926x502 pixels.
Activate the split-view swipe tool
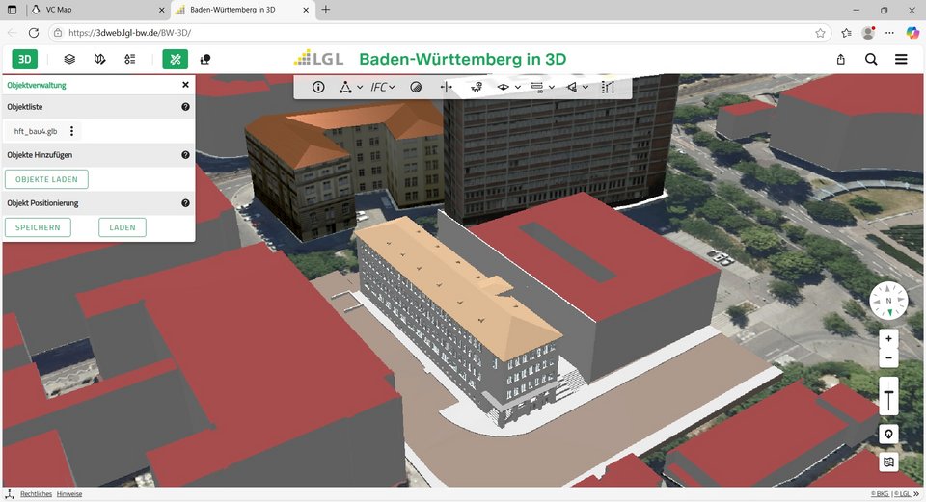[x=446, y=88]
